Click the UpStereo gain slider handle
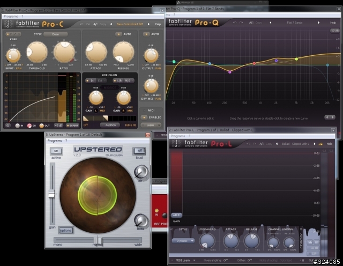The width and height of the screenshot is (343, 266). [x=51, y=194]
